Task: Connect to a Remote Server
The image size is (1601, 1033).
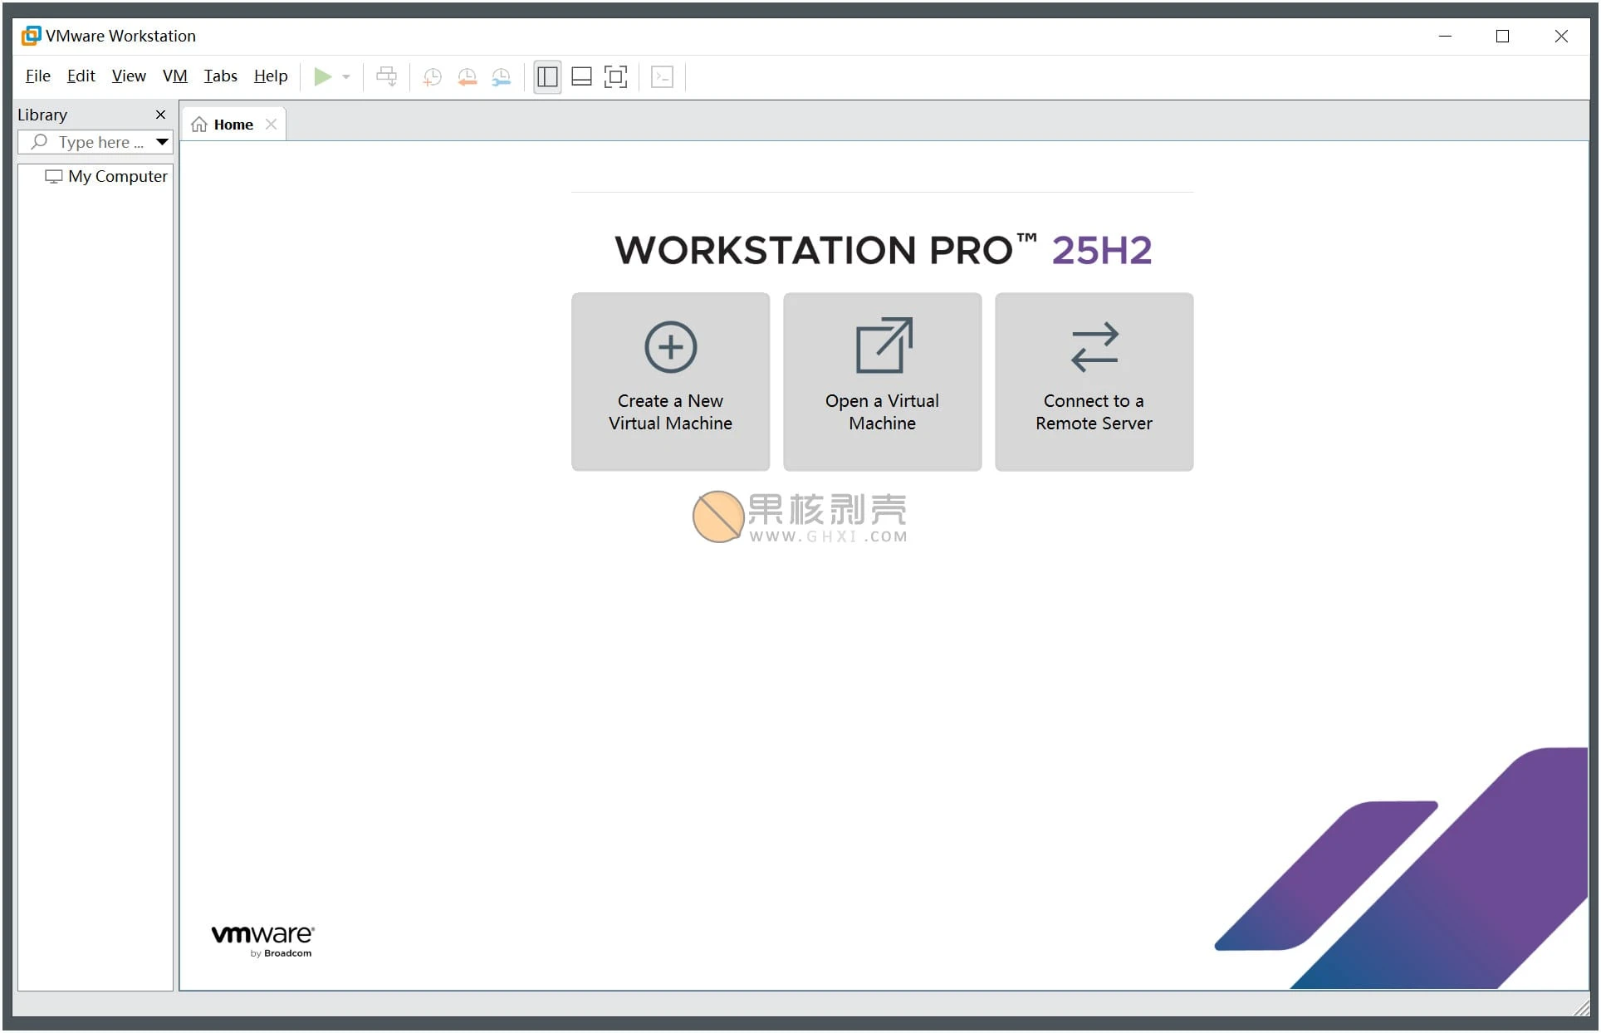Action: [x=1094, y=382]
